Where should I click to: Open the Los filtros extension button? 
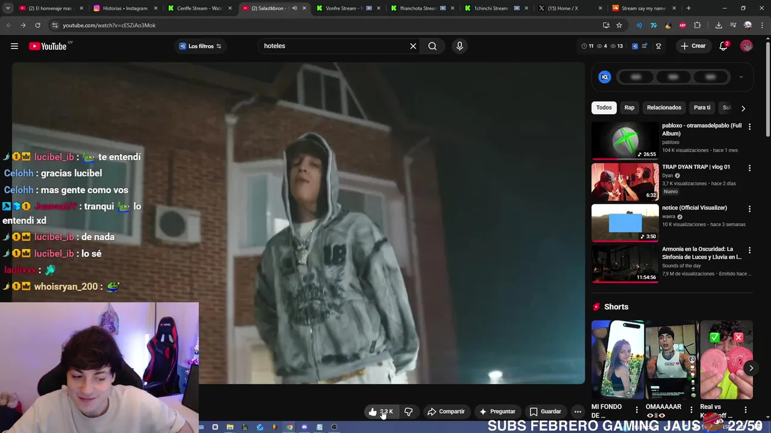(x=201, y=46)
